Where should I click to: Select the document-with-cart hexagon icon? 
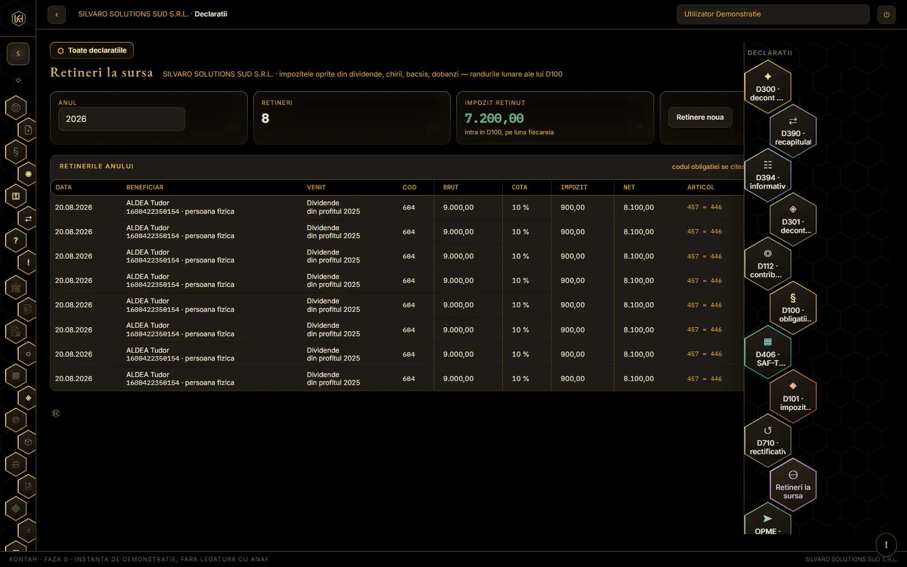tap(16, 332)
